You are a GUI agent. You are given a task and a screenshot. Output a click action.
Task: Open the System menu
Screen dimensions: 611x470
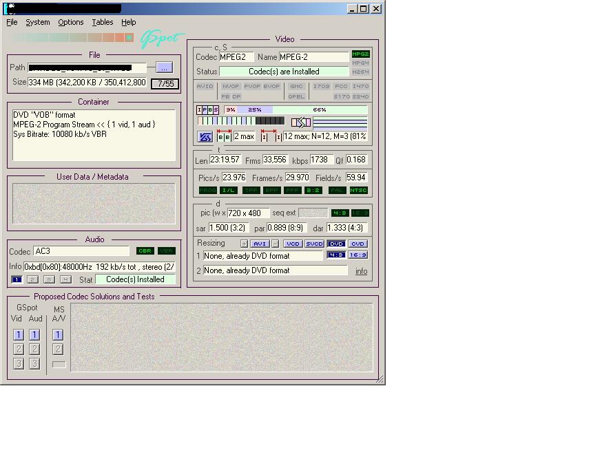(x=38, y=22)
